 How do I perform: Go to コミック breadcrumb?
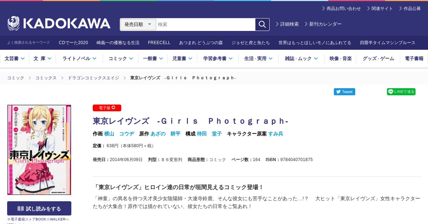[16, 78]
